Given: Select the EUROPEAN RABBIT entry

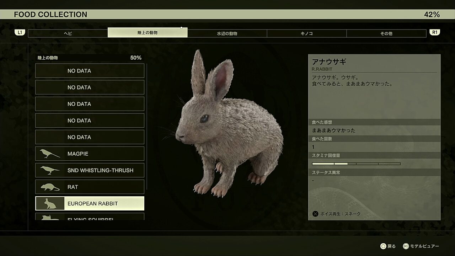Looking at the screenshot, I should coord(90,203).
